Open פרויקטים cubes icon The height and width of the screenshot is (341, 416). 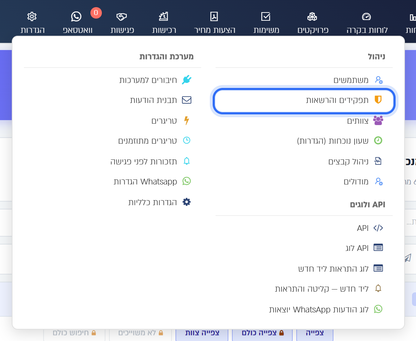(312, 16)
